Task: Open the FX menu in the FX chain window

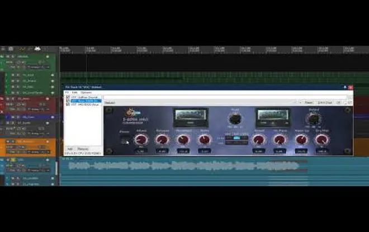Action: pyautogui.click(x=67, y=92)
